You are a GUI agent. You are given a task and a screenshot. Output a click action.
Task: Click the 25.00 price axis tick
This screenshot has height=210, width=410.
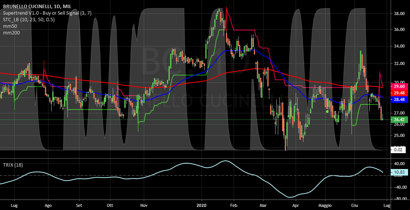coord(399,135)
